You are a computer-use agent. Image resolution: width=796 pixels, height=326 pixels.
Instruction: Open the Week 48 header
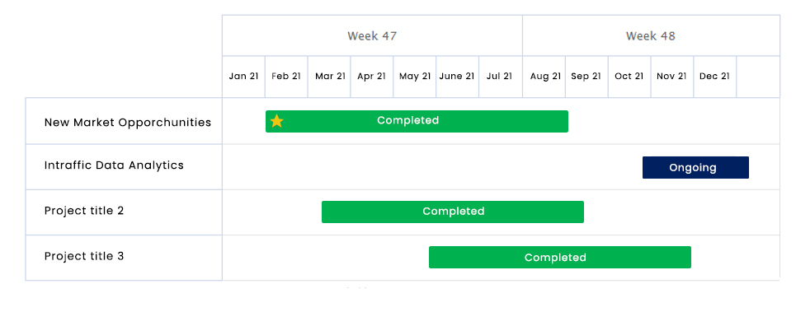[652, 35]
